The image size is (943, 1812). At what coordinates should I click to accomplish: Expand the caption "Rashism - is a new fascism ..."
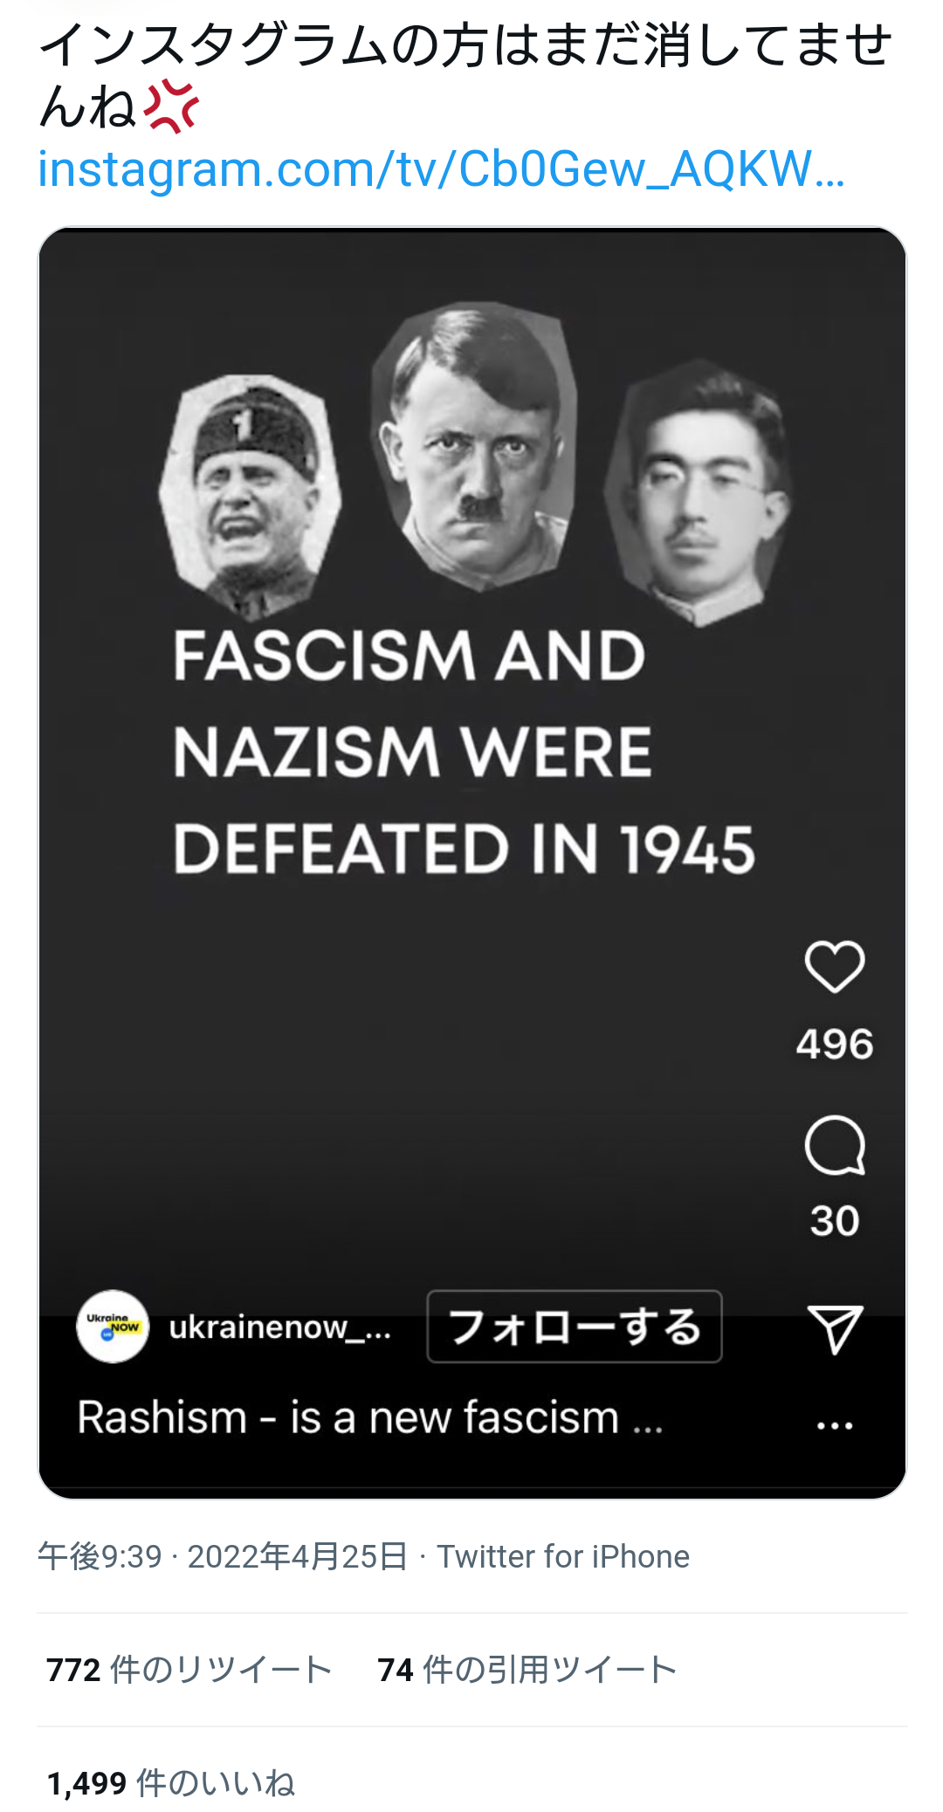pos(370,1417)
